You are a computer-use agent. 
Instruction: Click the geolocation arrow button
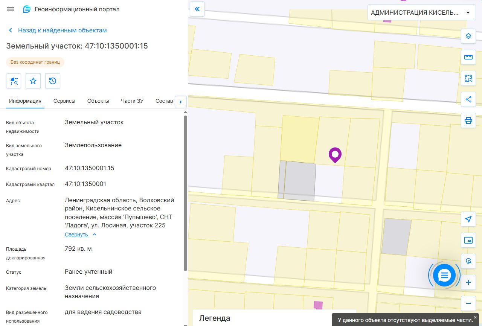coord(468,219)
